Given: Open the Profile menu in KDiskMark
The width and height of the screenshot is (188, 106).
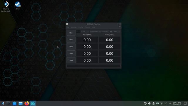Looking at the screenshot, I should point(81,27).
